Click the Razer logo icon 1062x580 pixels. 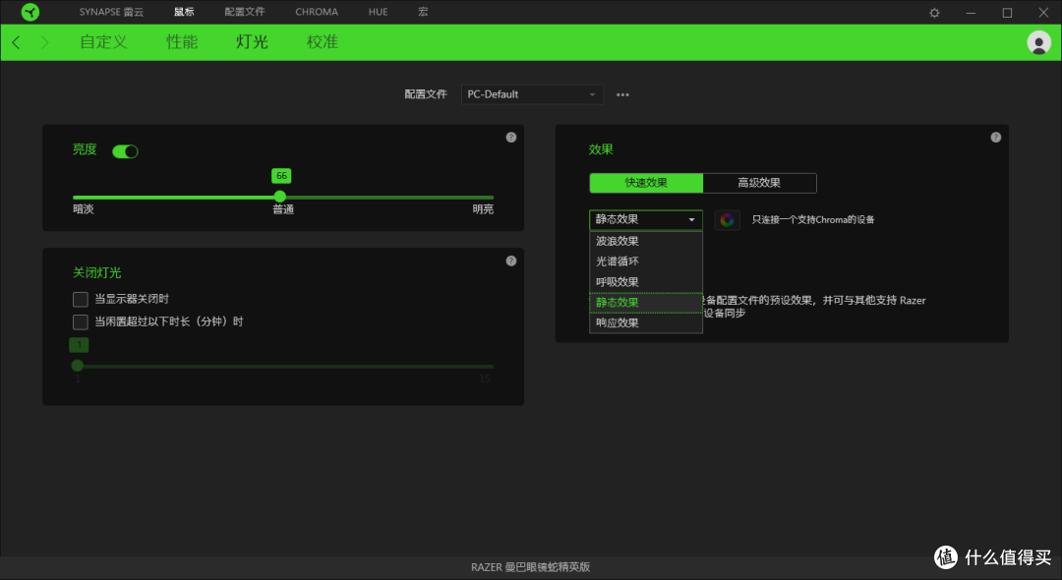pyautogui.click(x=29, y=12)
